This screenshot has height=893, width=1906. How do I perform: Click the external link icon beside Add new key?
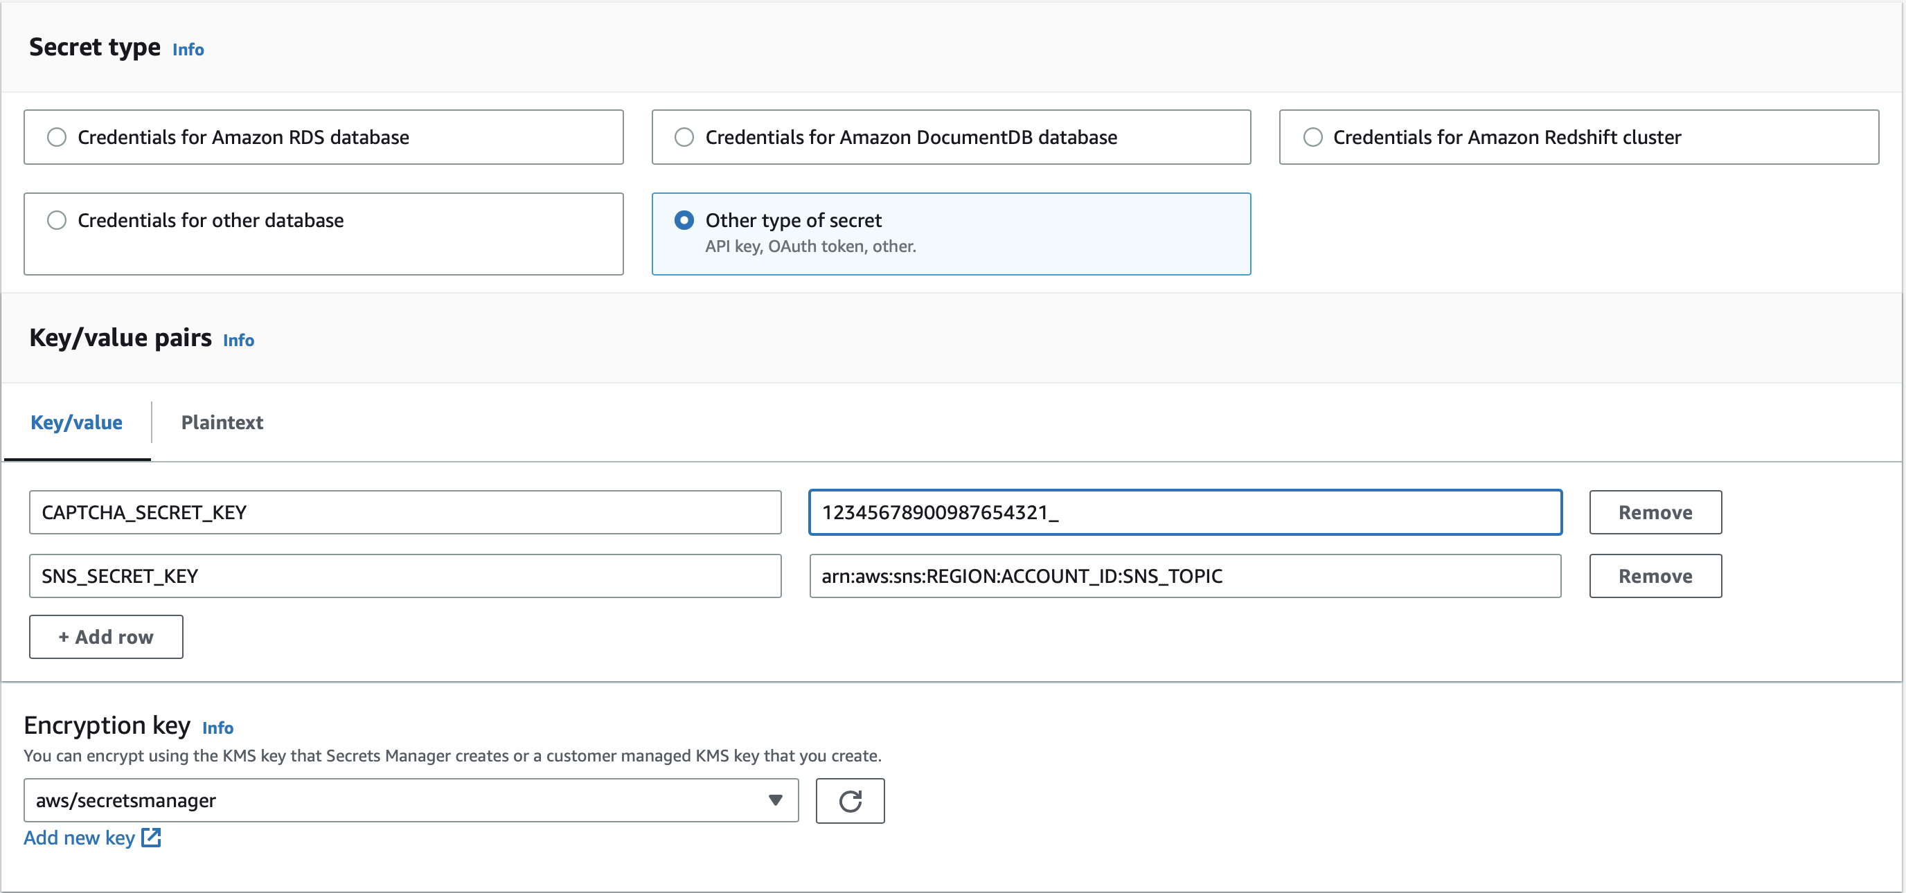click(x=151, y=838)
